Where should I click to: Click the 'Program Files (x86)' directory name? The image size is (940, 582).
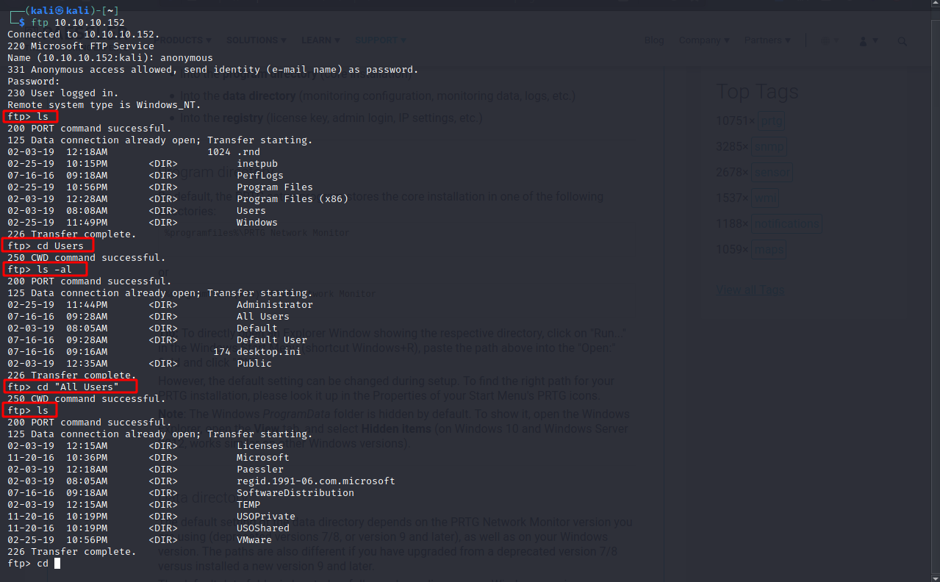[x=293, y=199]
